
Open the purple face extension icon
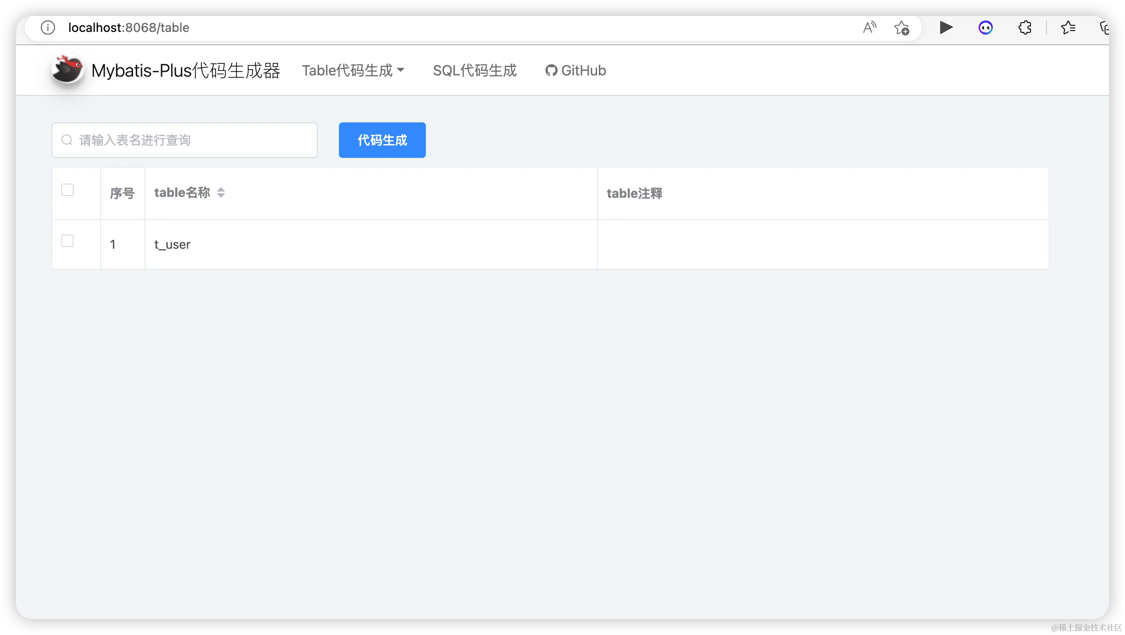[x=985, y=28]
